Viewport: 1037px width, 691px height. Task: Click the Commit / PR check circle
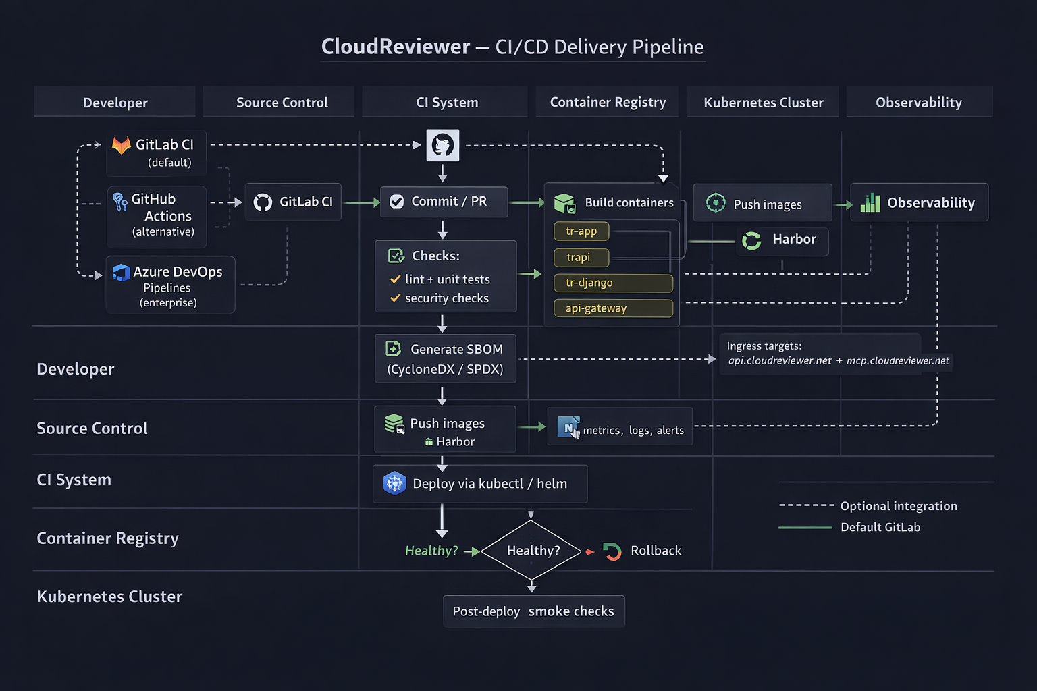397,201
